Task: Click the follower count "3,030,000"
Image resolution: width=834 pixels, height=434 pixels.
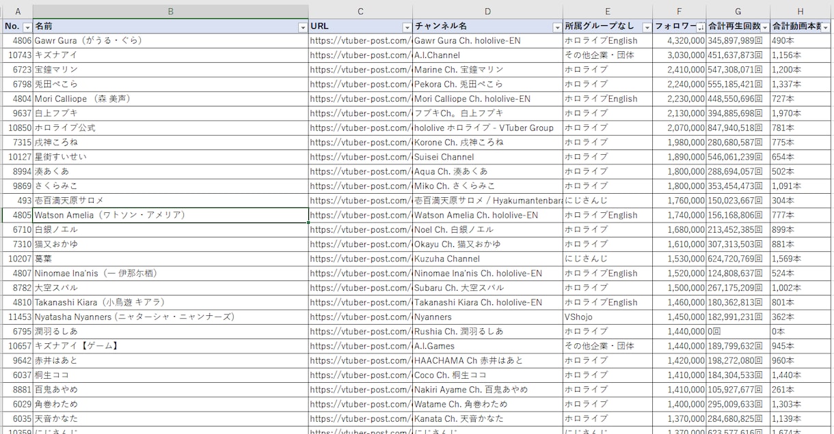Action: [x=680, y=55]
